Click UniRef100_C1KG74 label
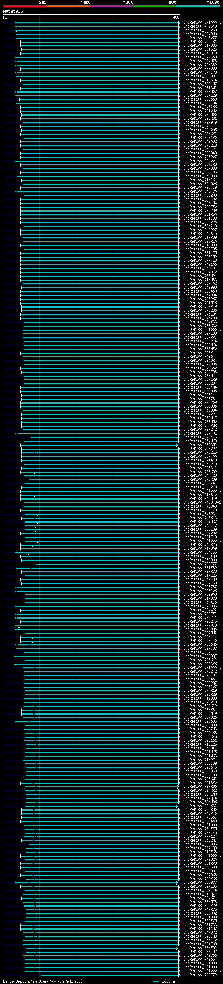Viewport: 223px width, 984px height. (200, 80)
